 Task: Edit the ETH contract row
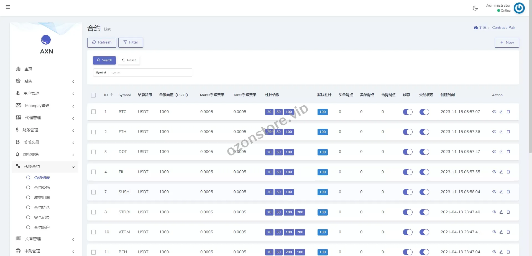click(501, 132)
